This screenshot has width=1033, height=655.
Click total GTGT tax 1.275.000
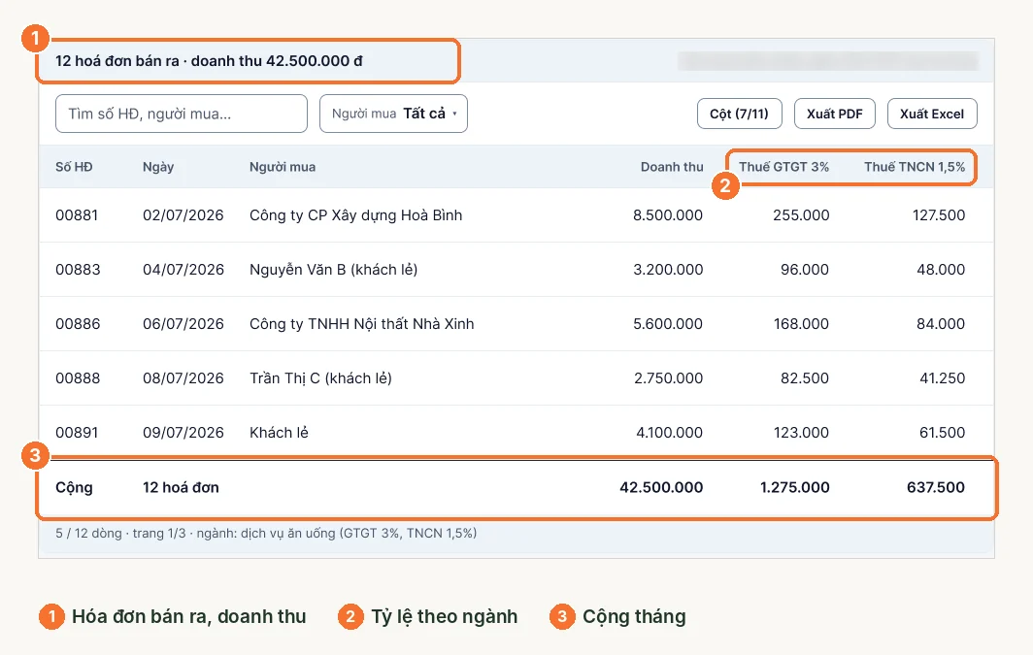click(794, 488)
